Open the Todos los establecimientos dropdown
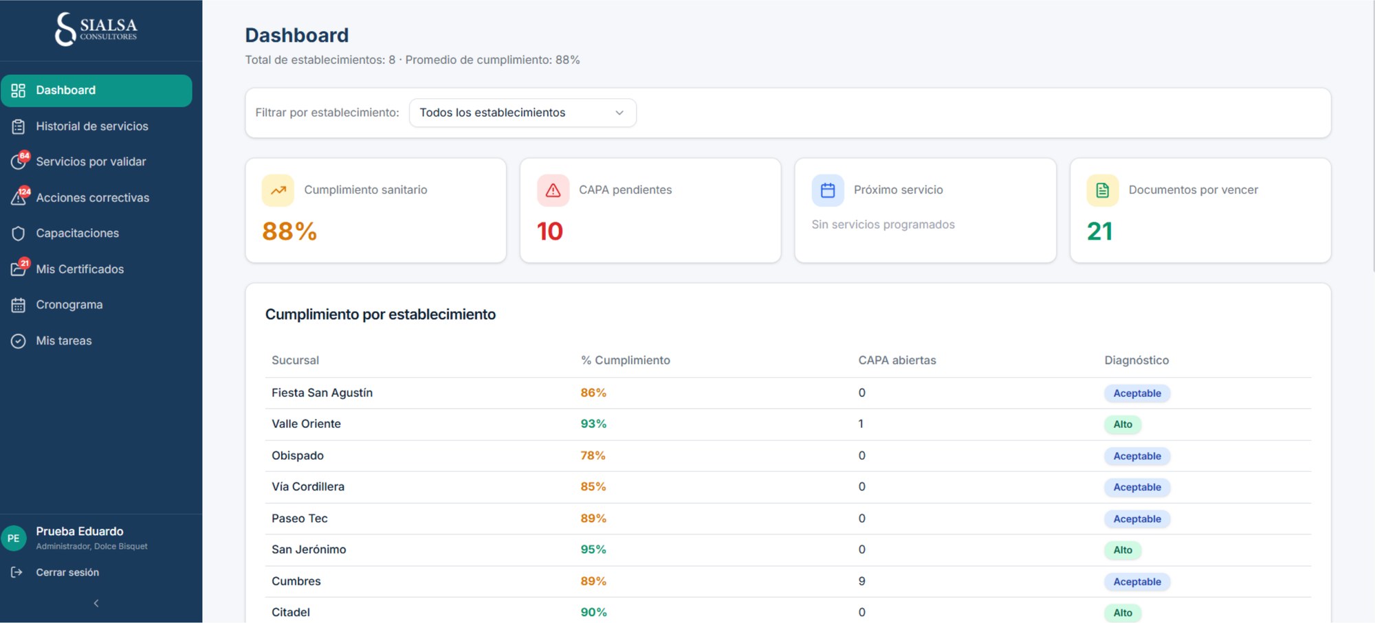This screenshot has width=1375, height=623. (x=522, y=113)
